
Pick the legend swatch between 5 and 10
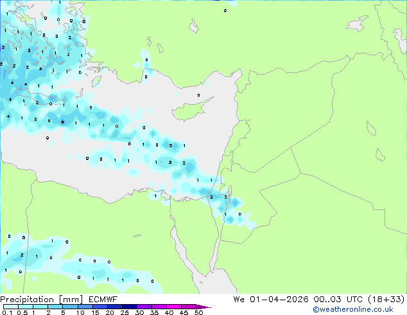point(71,307)
